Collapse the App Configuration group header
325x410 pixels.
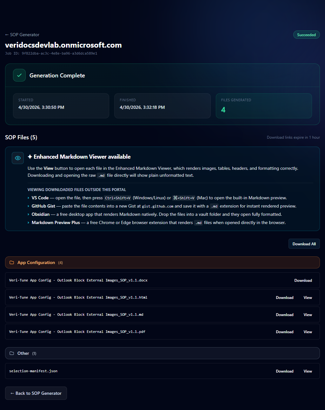point(162,262)
